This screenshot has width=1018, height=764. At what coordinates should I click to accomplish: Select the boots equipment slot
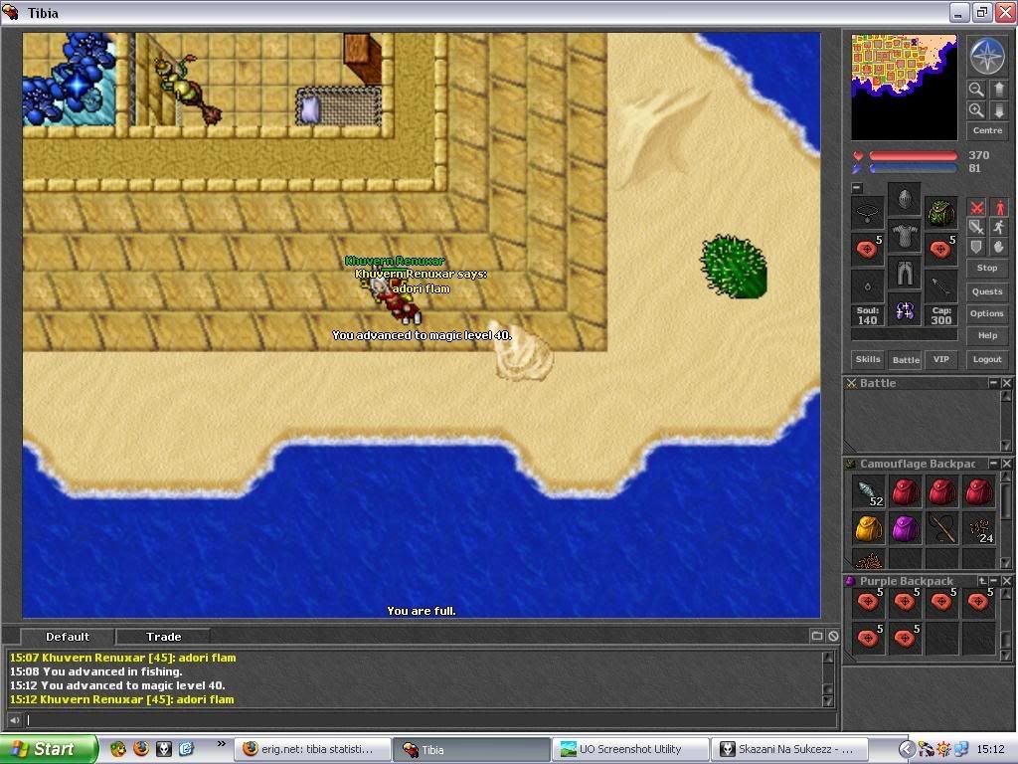[x=904, y=310]
